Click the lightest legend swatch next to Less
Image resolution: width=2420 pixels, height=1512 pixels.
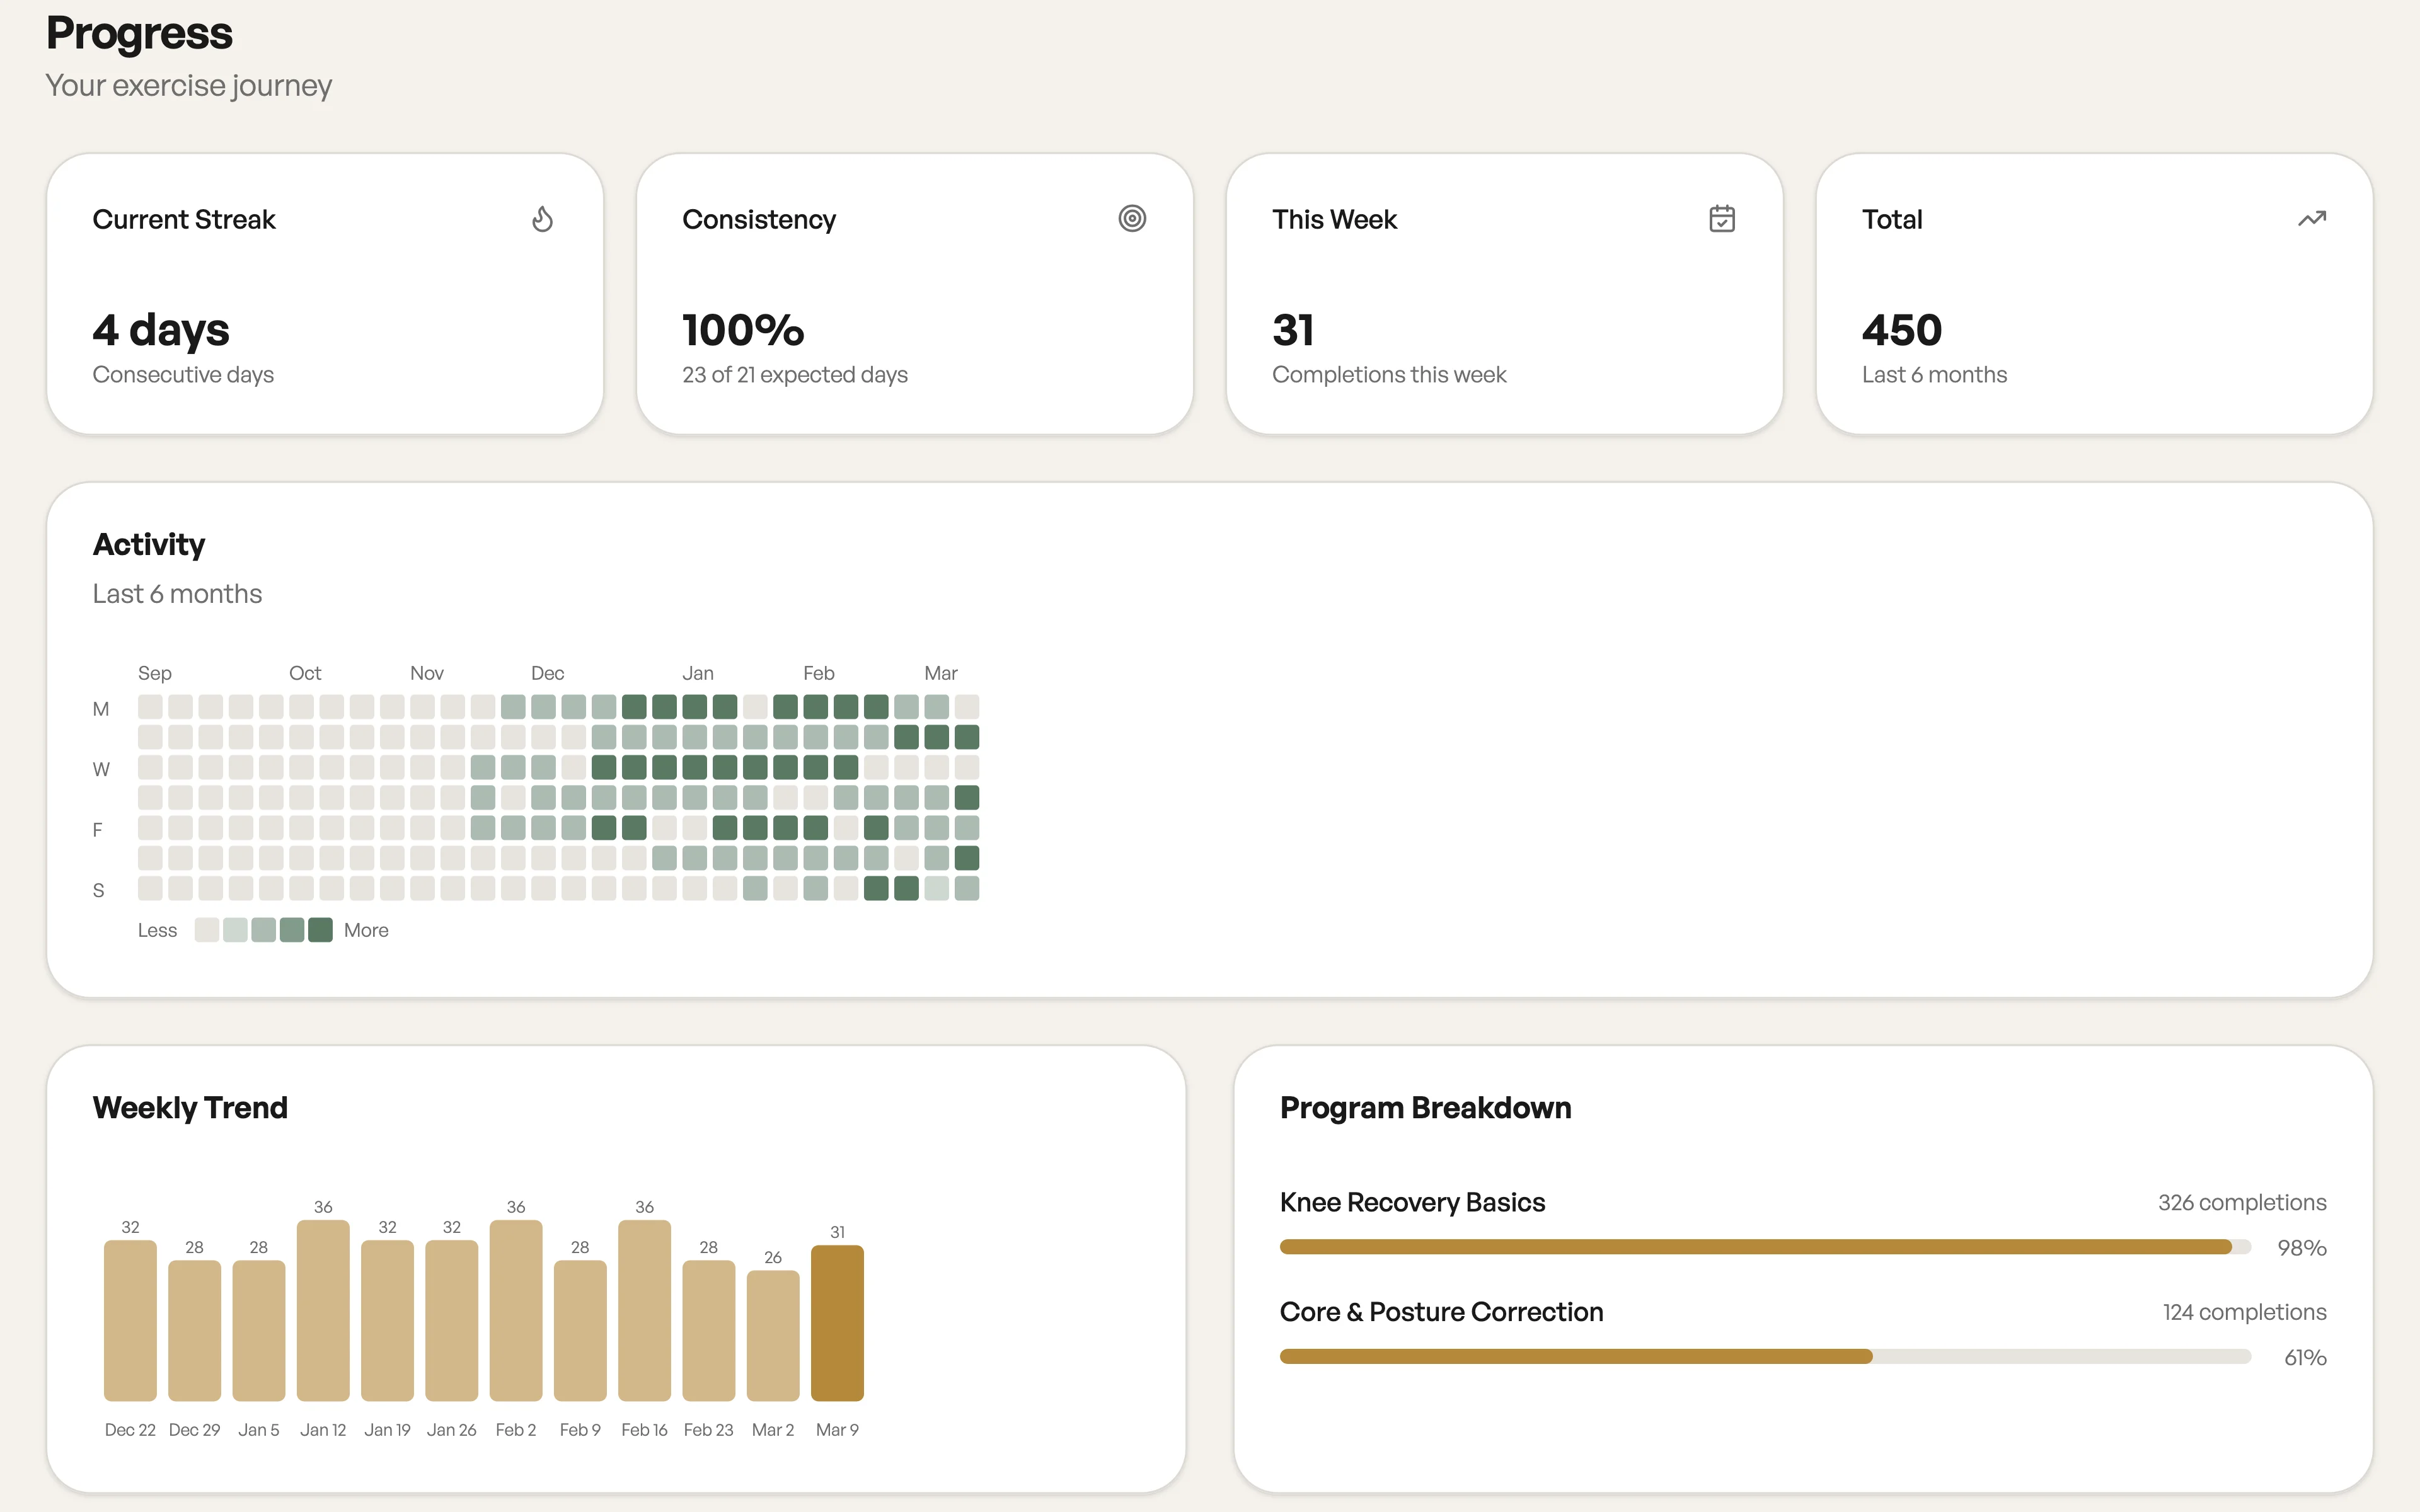click(x=207, y=930)
